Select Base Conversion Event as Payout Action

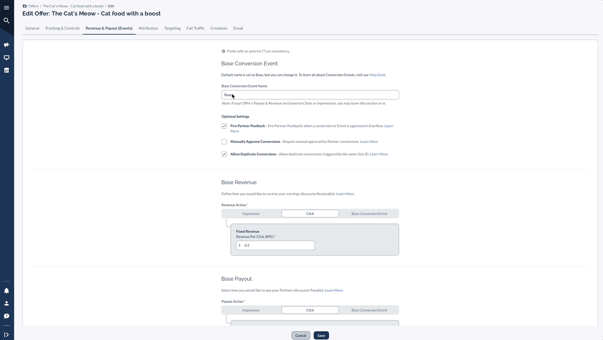pyautogui.click(x=369, y=310)
